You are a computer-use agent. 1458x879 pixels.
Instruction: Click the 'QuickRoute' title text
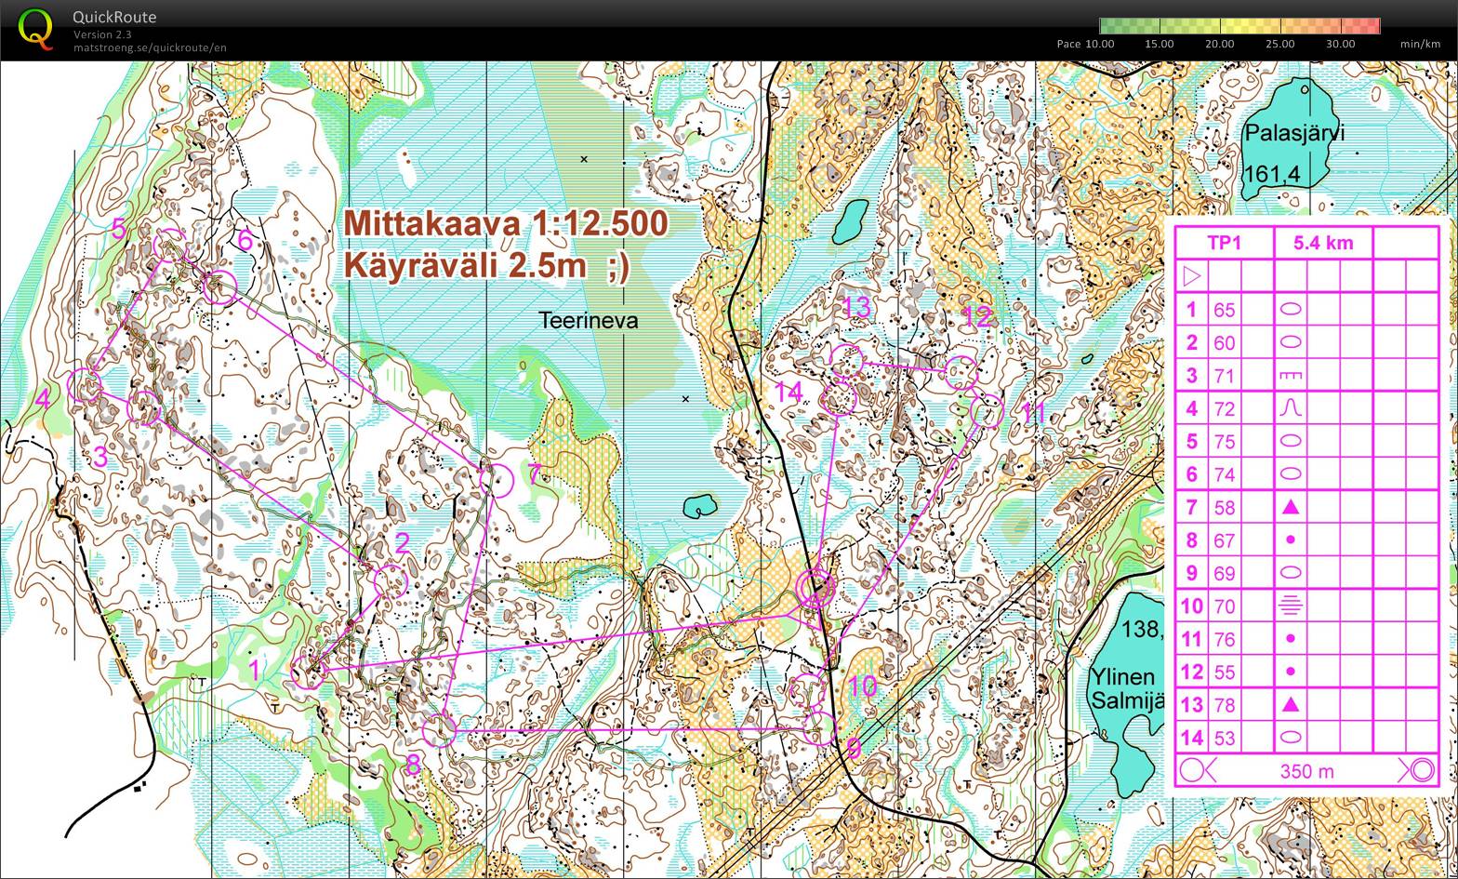115,17
